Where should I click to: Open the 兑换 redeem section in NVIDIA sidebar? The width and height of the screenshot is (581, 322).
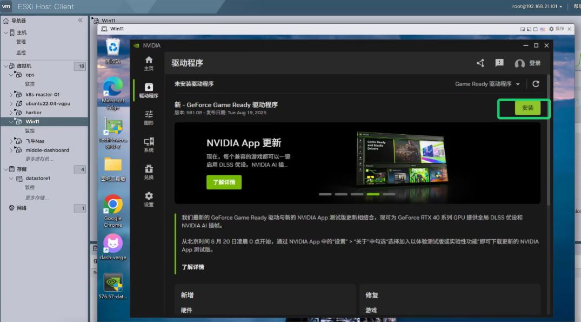click(x=149, y=172)
